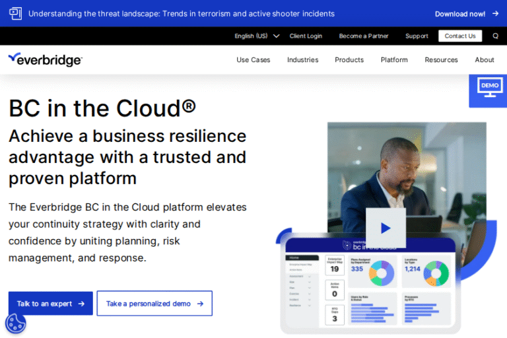Screen dimensions: 507x338
Task: Go to Client Login
Action: [x=306, y=36]
